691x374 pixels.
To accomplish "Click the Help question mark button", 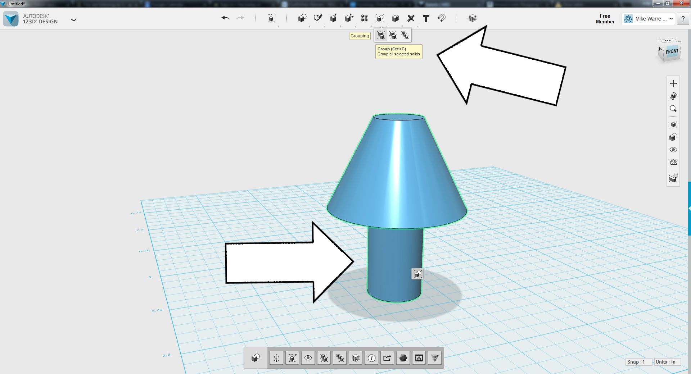I will pyautogui.click(x=683, y=19).
